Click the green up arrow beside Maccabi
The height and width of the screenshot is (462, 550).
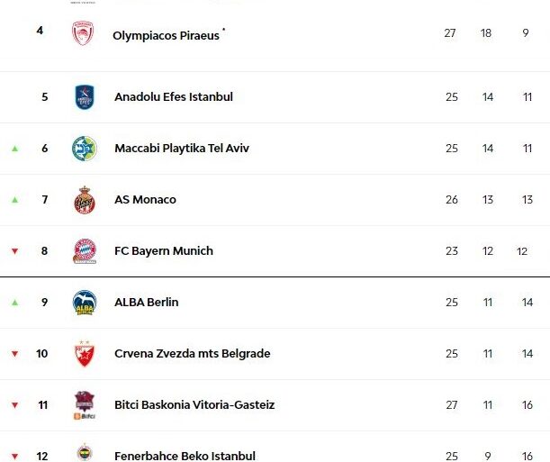pyautogui.click(x=14, y=149)
